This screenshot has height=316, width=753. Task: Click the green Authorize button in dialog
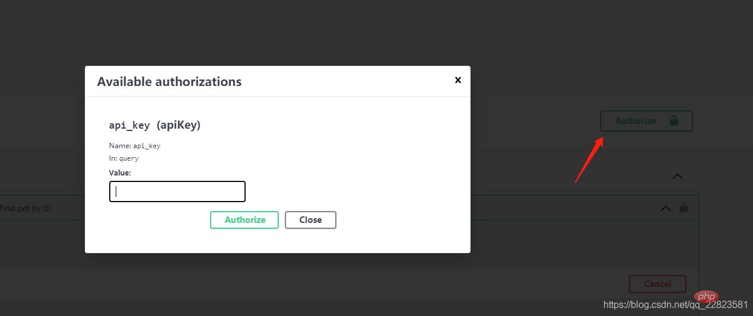(x=244, y=220)
